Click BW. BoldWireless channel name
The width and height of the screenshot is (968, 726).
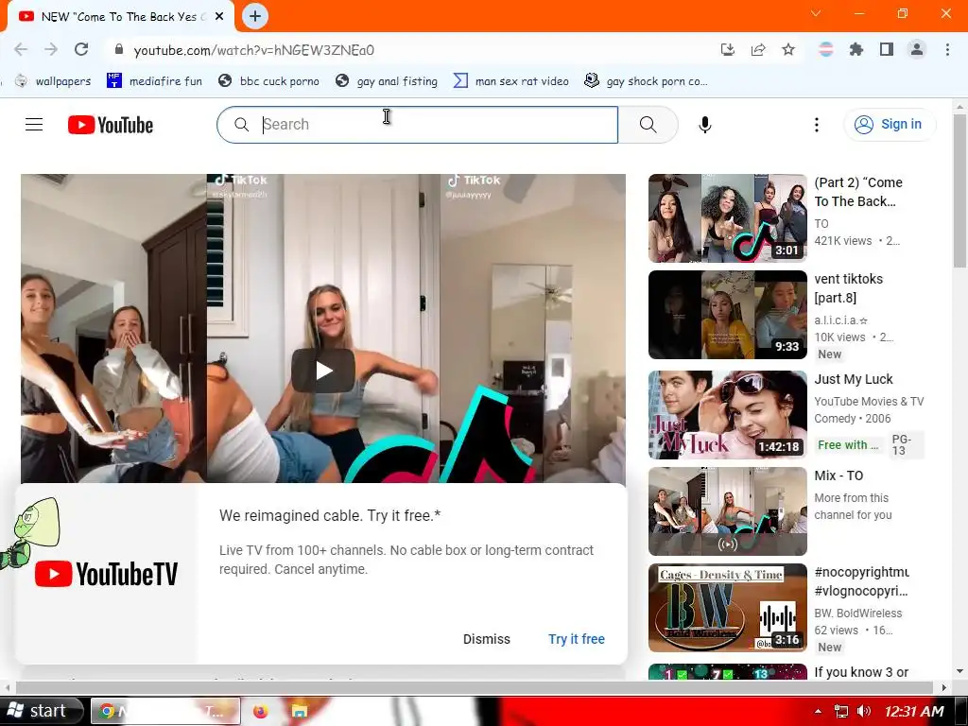pyautogui.click(x=858, y=613)
